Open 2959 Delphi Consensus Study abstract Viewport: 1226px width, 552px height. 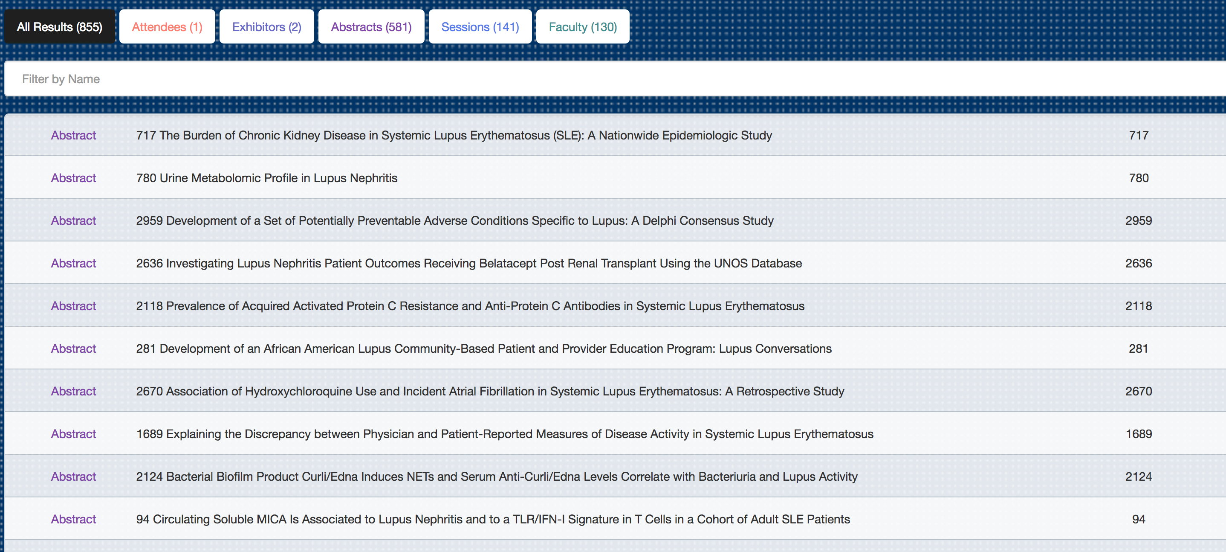point(454,221)
